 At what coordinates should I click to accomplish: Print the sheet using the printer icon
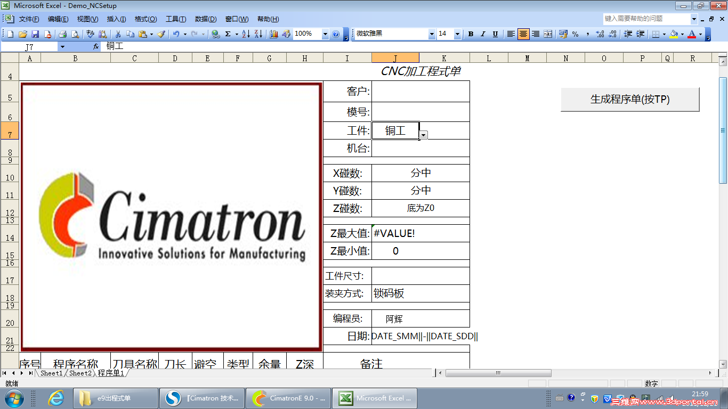point(62,34)
